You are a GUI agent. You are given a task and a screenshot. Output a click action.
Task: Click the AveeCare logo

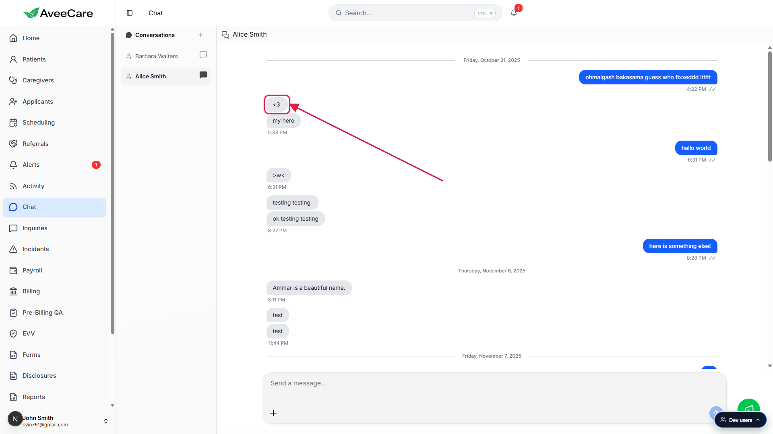tap(58, 13)
